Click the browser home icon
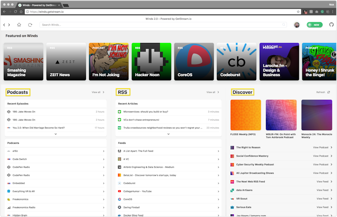Viewport: 337px width, 217px height. click(21, 11)
